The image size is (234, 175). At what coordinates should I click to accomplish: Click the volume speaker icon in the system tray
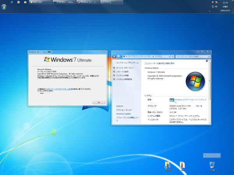(x=216, y=7)
